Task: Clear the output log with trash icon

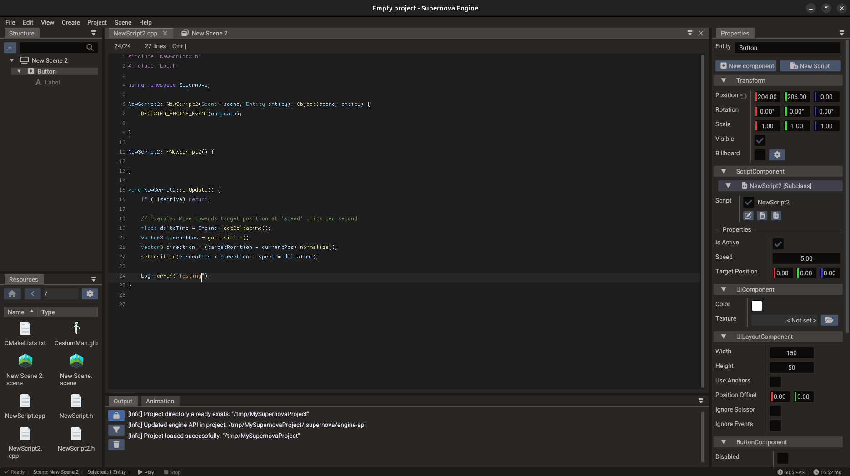Action: [116, 445]
